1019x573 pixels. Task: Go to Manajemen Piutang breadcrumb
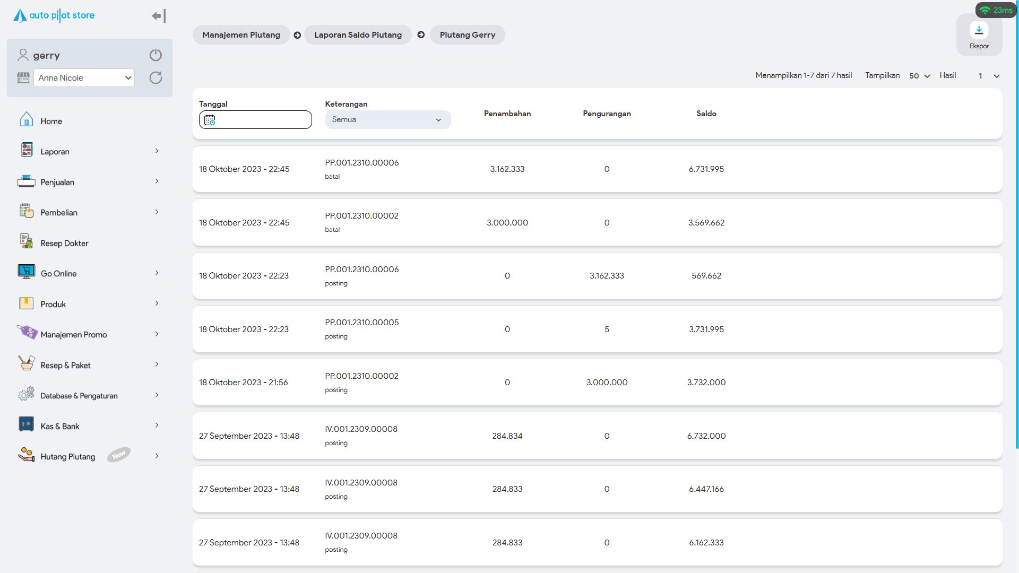pyautogui.click(x=241, y=35)
